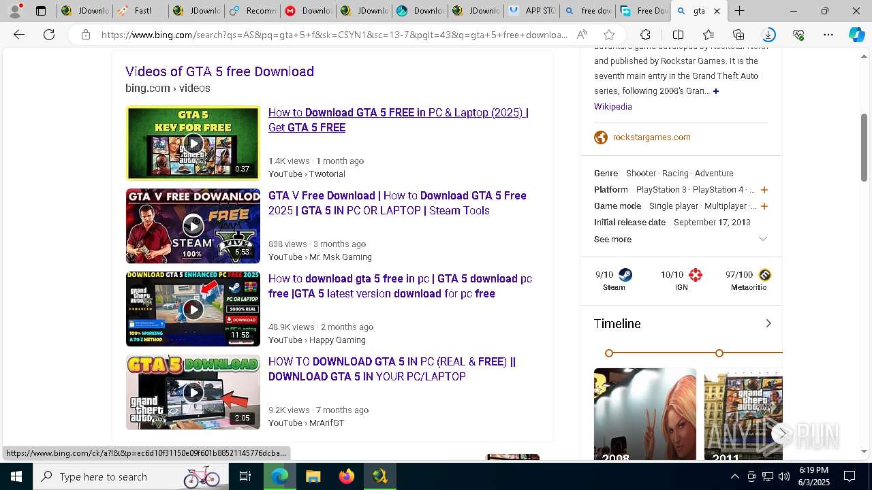Show hidden system tray icons
The width and height of the screenshot is (872, 490).
pyautogui.click(x=734, y=476)
